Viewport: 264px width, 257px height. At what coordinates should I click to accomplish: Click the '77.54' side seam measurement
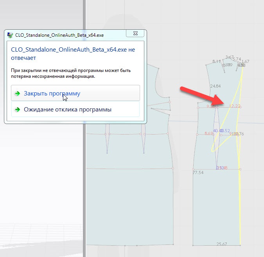(198, 173)
